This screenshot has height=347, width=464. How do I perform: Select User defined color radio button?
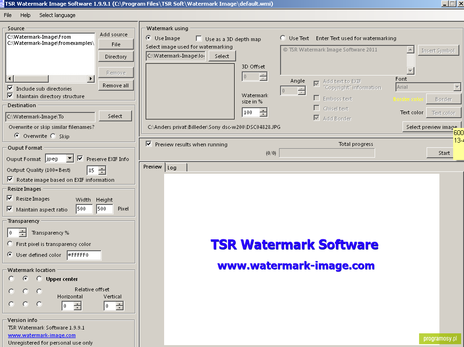click(x=10, y=254)
